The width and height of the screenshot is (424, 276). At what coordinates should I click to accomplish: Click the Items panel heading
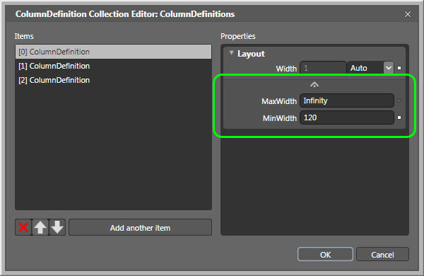click(24, 36)
